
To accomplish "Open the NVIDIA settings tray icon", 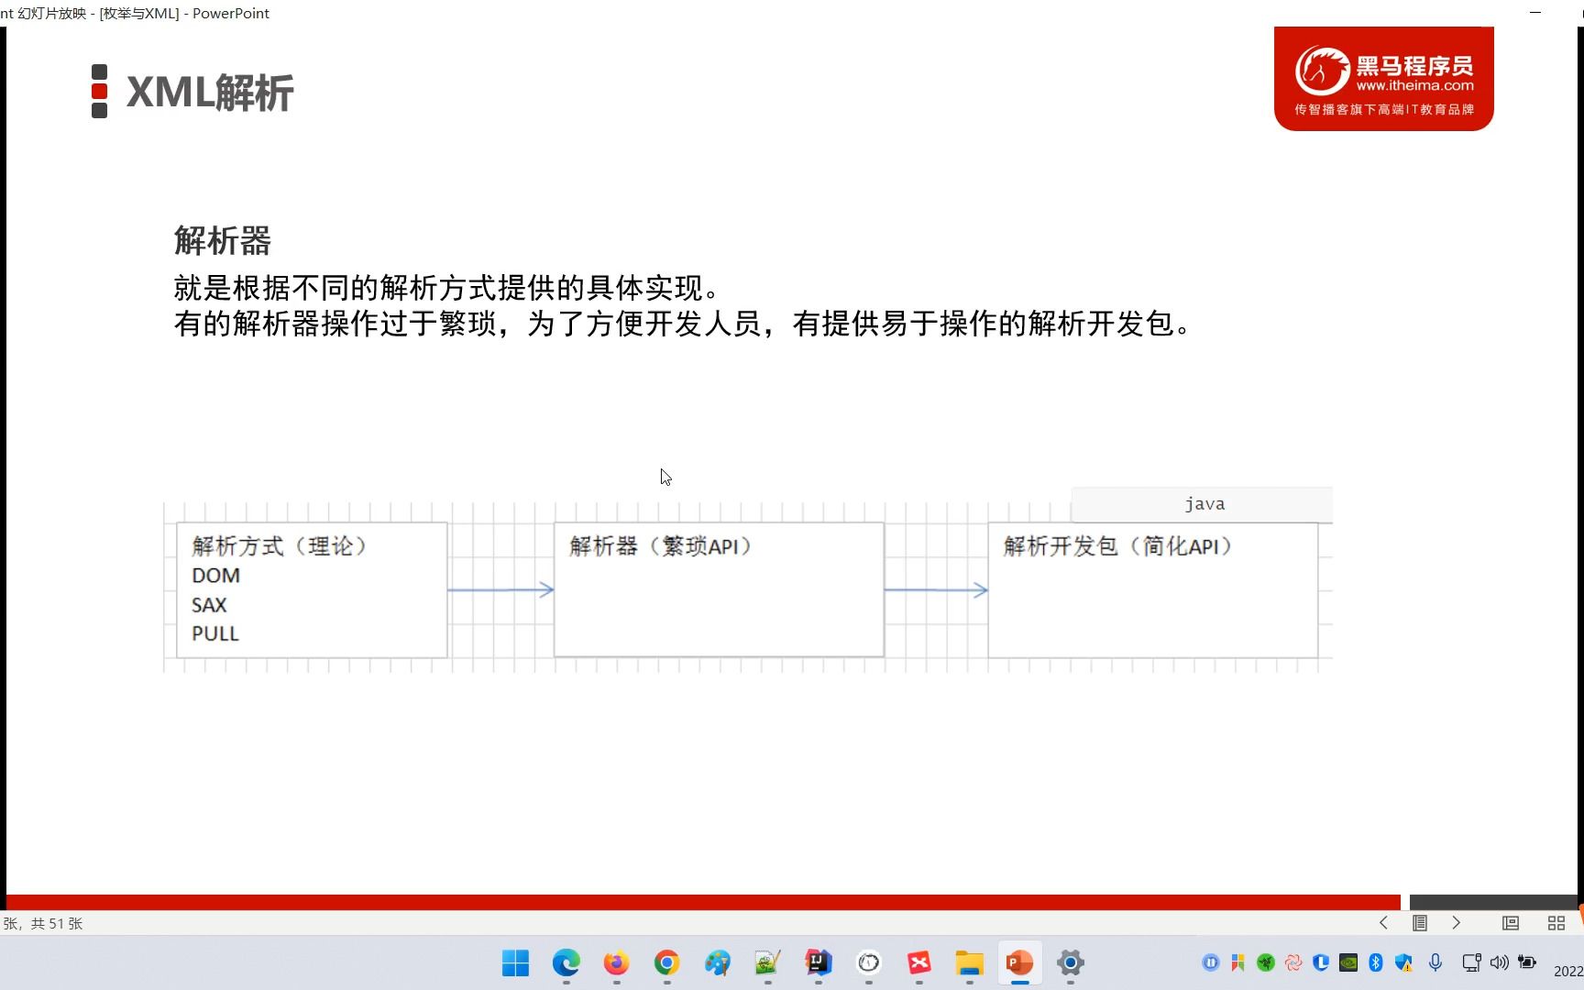I will [1347, 962].
